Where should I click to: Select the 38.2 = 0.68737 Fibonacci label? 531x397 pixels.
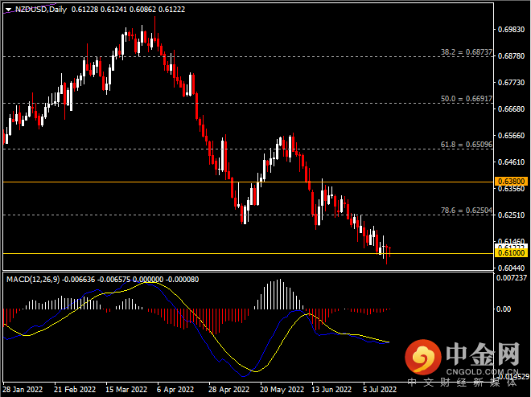pyautogui.click(x=467, y=52)
